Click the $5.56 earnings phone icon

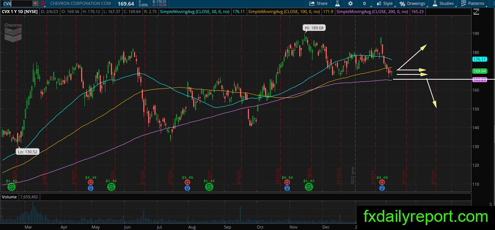287,182
